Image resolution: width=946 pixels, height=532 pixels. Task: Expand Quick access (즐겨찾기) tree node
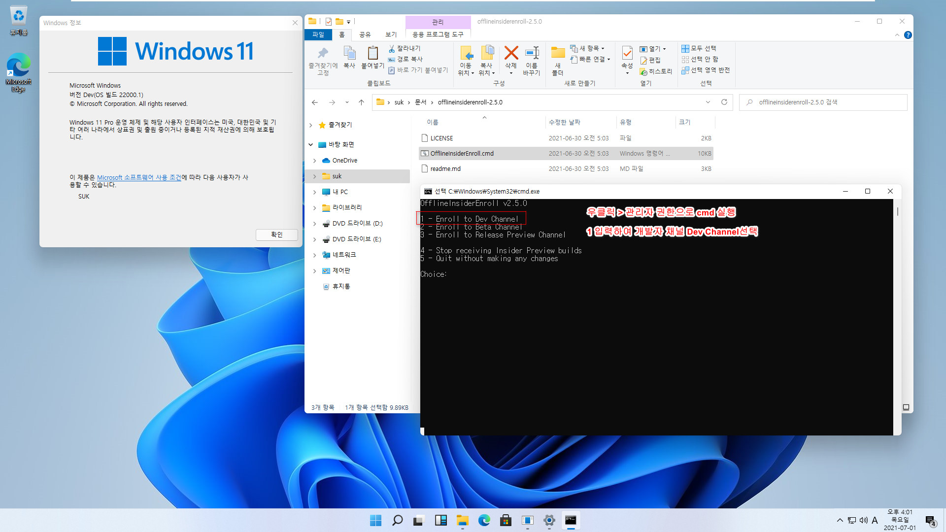click(310, 125)
